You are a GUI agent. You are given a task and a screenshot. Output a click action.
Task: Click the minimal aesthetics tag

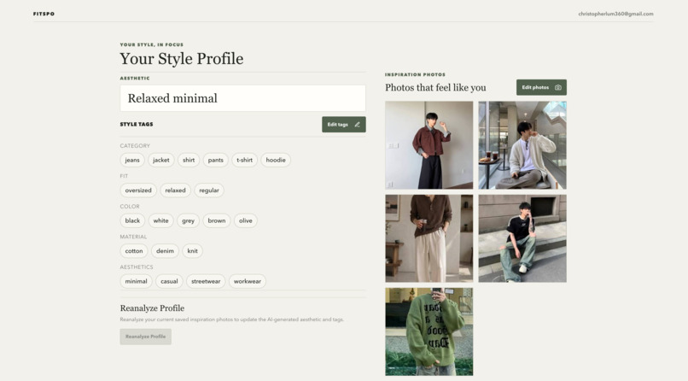pos(136,281)
